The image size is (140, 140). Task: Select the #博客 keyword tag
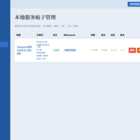tap(39, 56)
